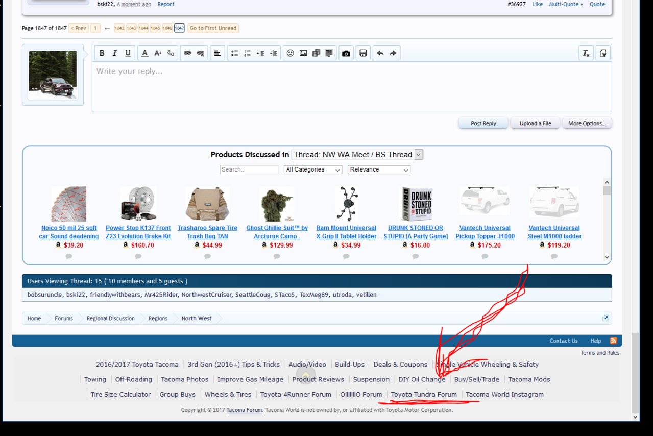Open the font family option
The width and height of the screenshot is (653, 436).
171,53
